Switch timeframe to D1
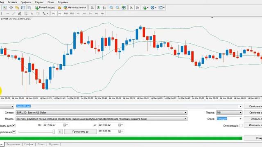This screenshot has width=262, height=147. (90, 13)
